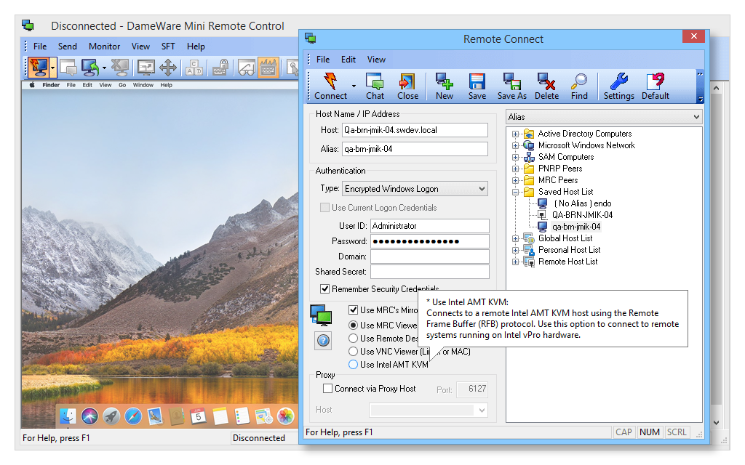The height and width of the screenshot is (465, 745).
Task: Select Use VNC Viewer radio button
Action: pyautogui.click(x=353, y=352)
